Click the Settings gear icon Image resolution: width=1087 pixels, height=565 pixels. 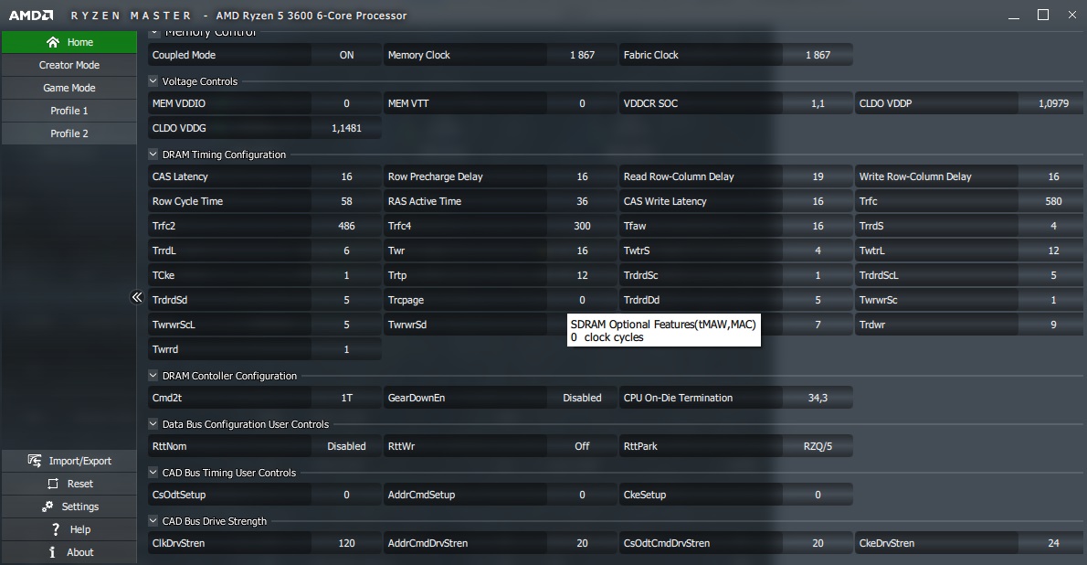(x=47, y=506)
